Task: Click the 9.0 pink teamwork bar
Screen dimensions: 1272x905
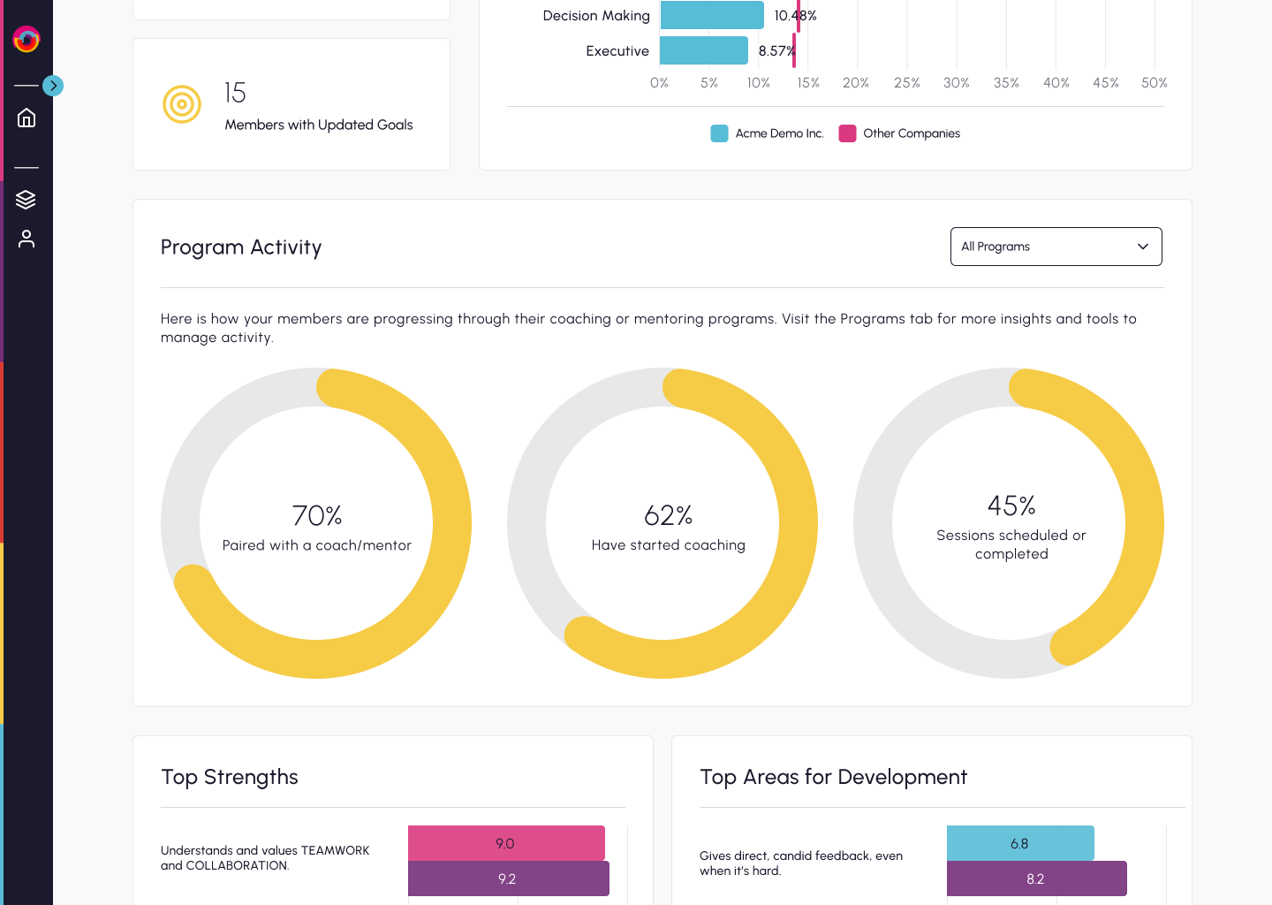Action: point(506,843)
